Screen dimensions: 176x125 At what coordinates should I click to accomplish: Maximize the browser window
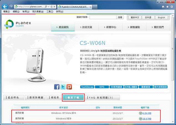click(x=164, y=2)
